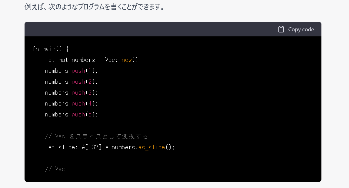The height and width of the screenshot is (188, 349).
Task: Click the last '// Vec' comment line
Action: click(55, 169)
